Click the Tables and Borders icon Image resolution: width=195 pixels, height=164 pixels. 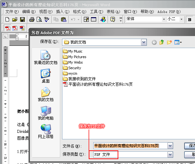pyautogui.click(x=86, y=19)
